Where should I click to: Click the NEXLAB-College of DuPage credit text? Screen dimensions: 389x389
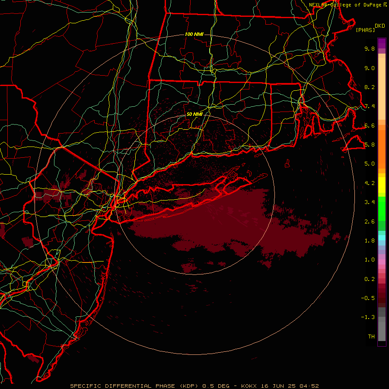(346, 5)
